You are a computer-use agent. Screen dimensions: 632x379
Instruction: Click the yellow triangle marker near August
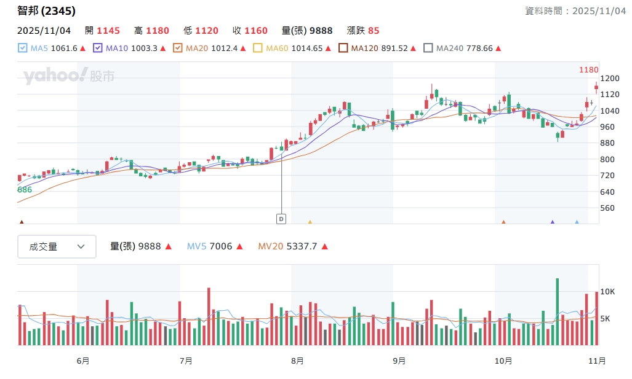point(310,222)
